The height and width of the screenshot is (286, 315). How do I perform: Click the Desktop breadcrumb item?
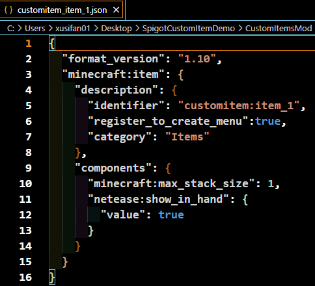click(x=116, y=29)
